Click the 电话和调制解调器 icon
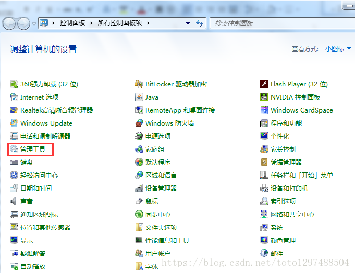 click(14, 136)
